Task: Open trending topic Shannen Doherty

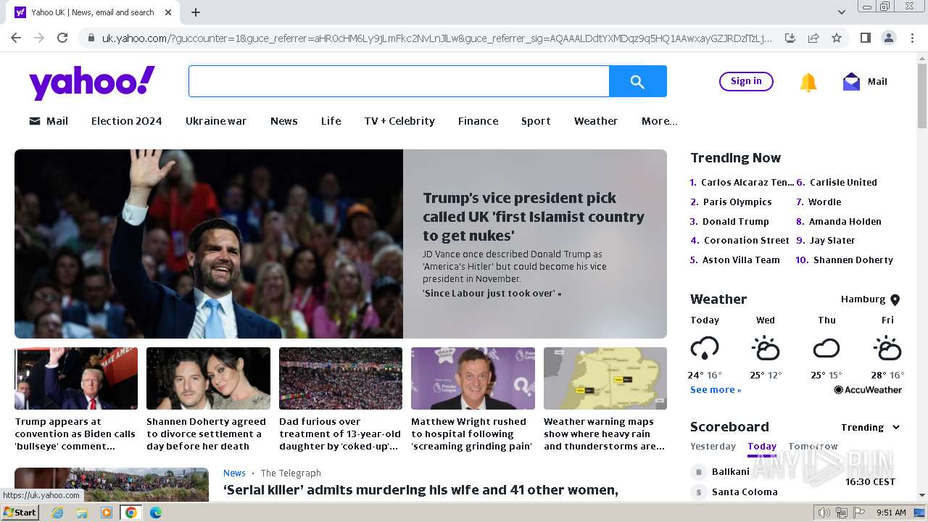Action: (x=853, y=260)
